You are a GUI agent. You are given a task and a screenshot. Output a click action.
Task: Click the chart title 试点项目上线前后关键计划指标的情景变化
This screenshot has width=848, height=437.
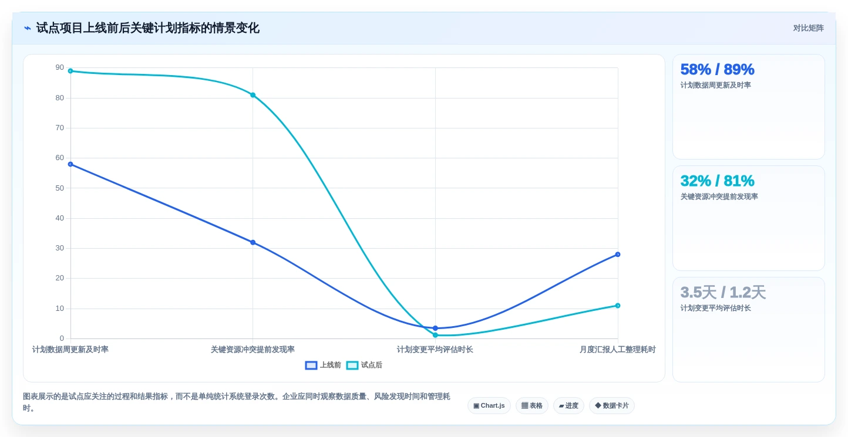pos(147,28)
